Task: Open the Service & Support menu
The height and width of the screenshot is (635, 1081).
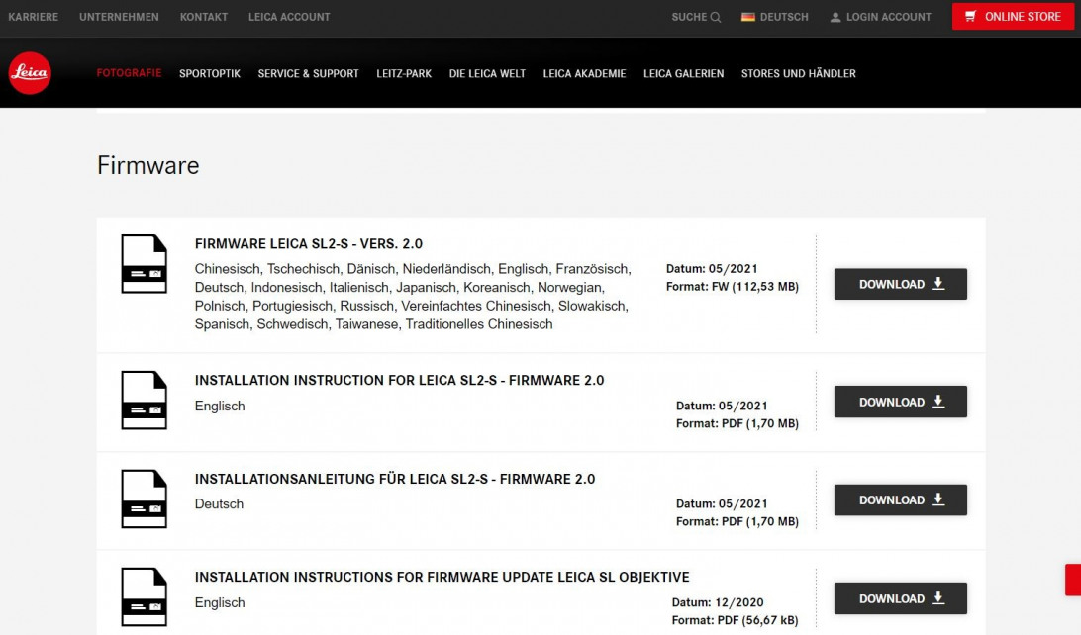Action: (308, 73)
